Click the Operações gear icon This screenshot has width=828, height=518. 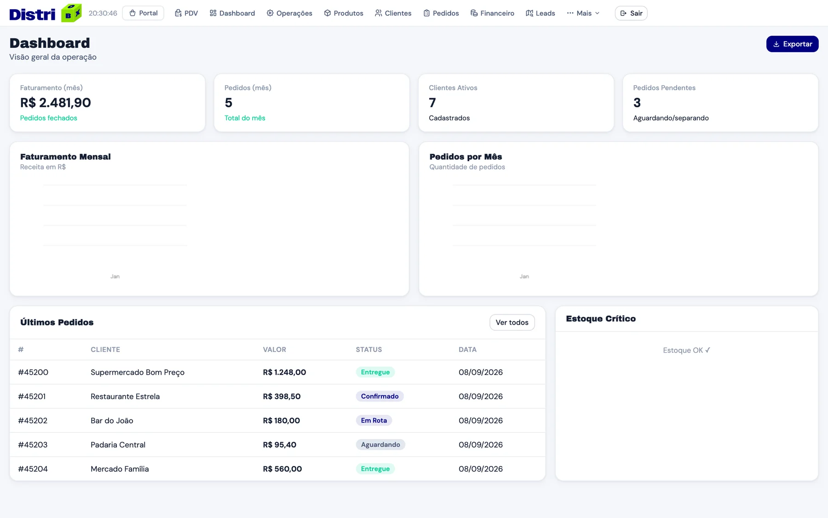tap(270, 13)
